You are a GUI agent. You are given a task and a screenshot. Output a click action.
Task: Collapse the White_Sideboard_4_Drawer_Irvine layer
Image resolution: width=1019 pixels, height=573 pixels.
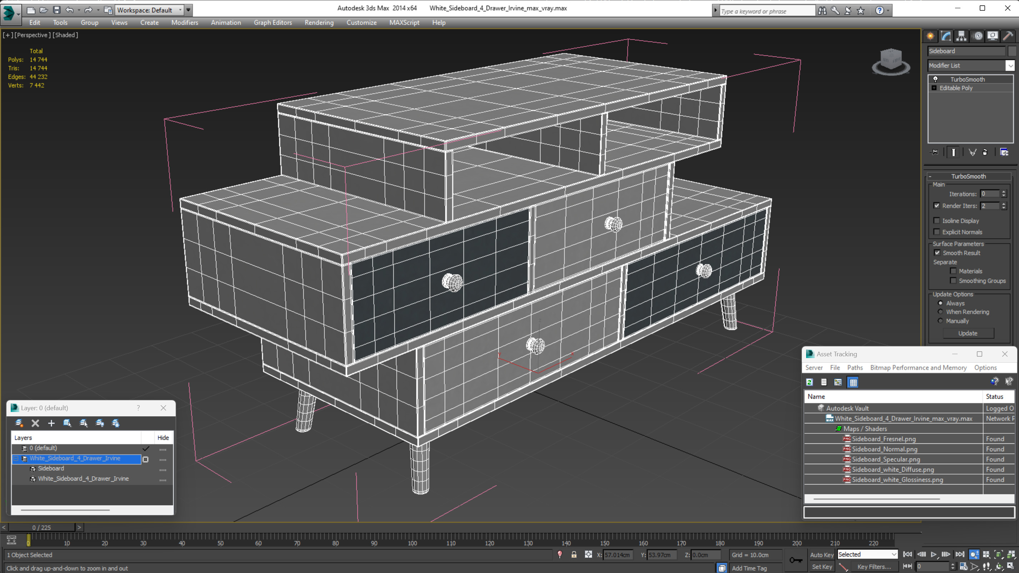pyautogui.click(x=16, y=458)
